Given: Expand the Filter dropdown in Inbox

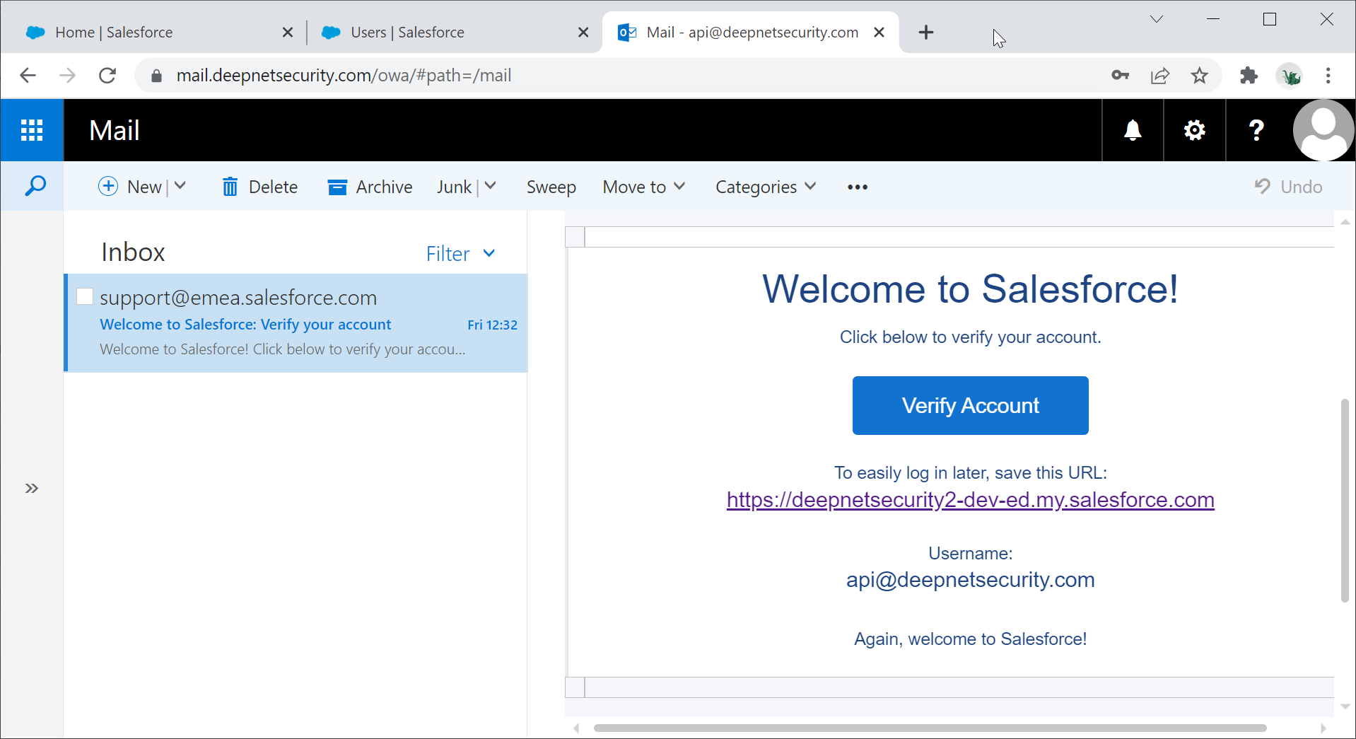Looking at the screenshot, I should coord(460,254).
